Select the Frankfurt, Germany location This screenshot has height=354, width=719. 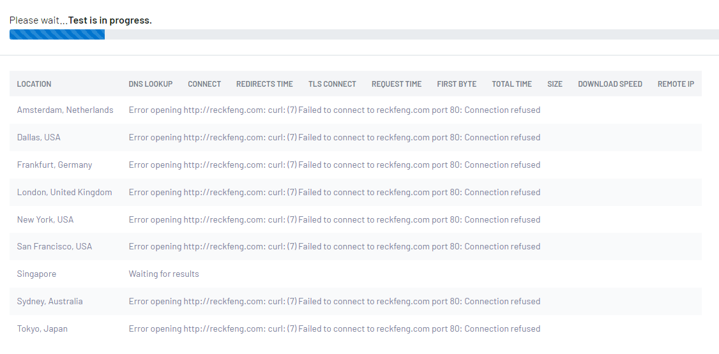click(x=54, y=165)
